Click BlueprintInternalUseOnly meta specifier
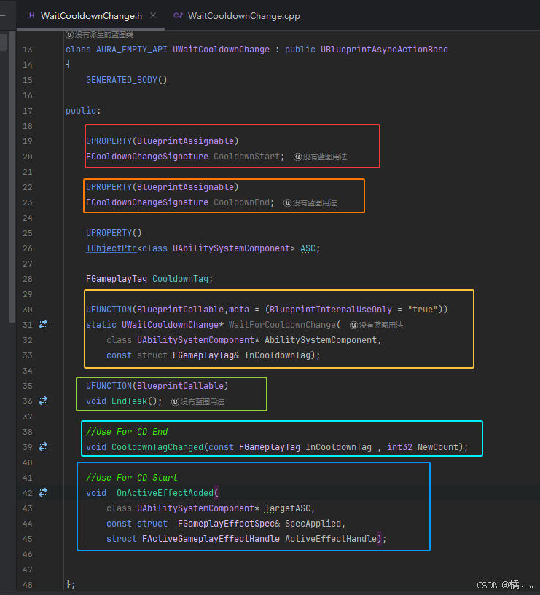This screenshot has width=540, height=595. click(x=331, y=310)
